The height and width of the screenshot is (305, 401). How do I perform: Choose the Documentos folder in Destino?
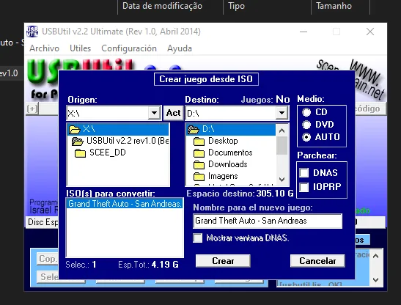tap(223, 152)
